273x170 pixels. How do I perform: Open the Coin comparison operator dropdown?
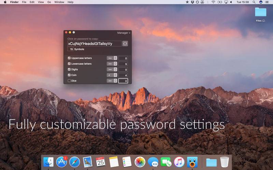coord(112,75)
